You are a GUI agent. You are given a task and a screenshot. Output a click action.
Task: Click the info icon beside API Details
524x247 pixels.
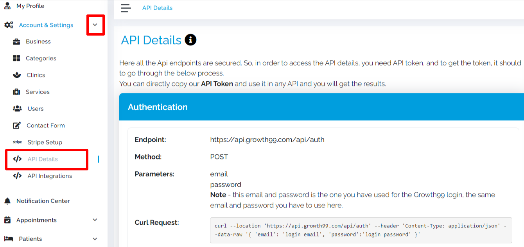click(190, 39)
